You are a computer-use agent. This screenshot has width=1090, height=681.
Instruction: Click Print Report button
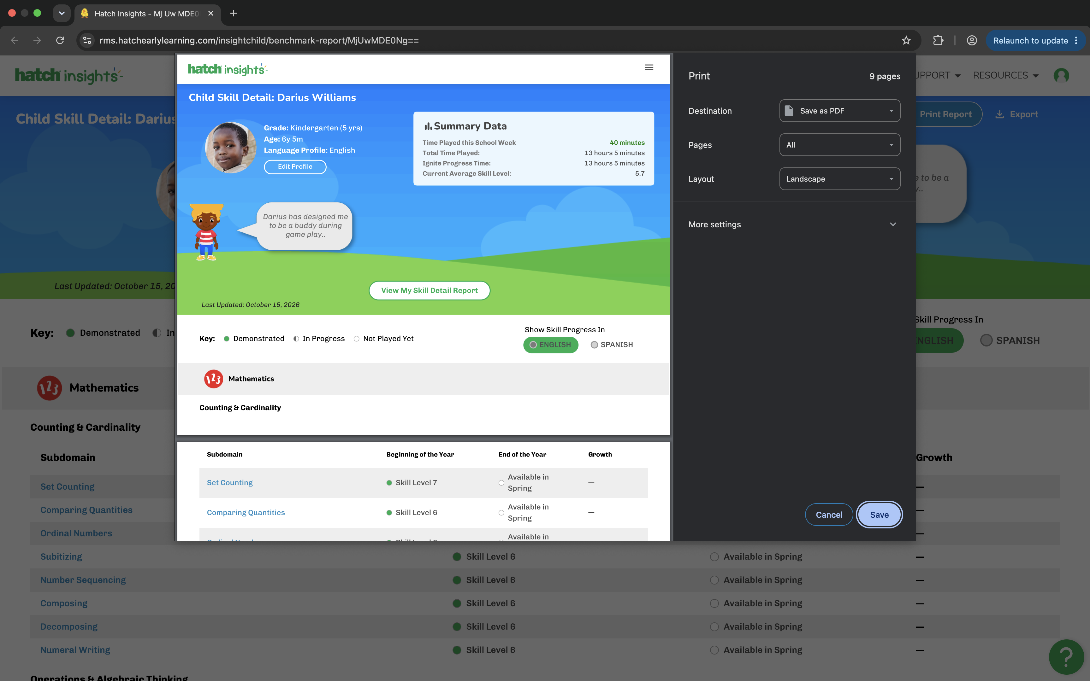[x=945, y=114]
